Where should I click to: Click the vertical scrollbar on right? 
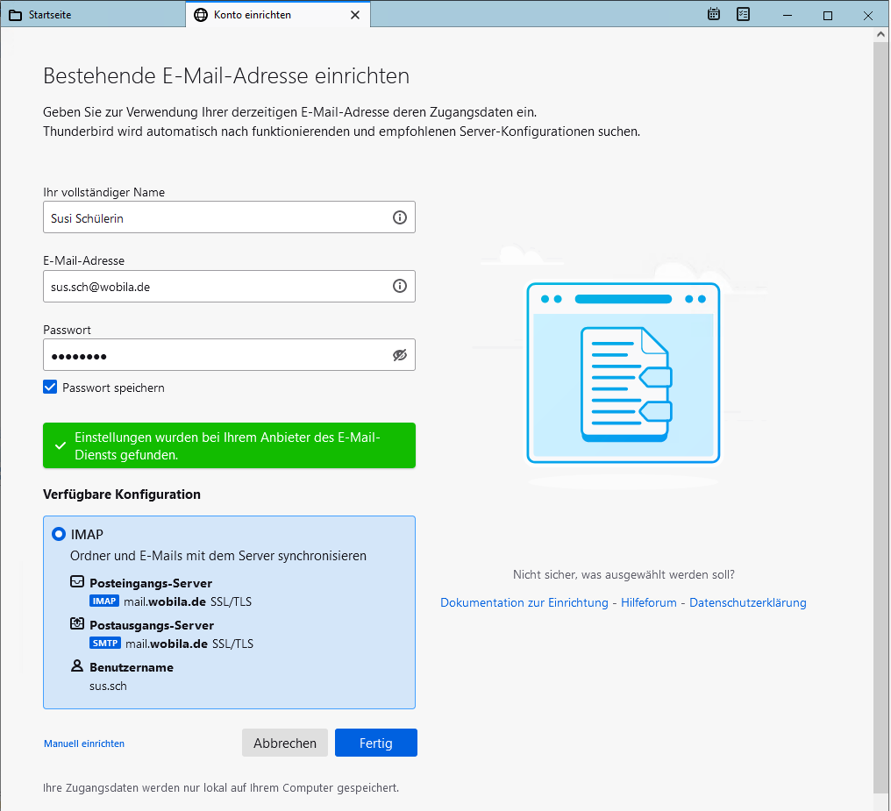(x=881, y=412)
